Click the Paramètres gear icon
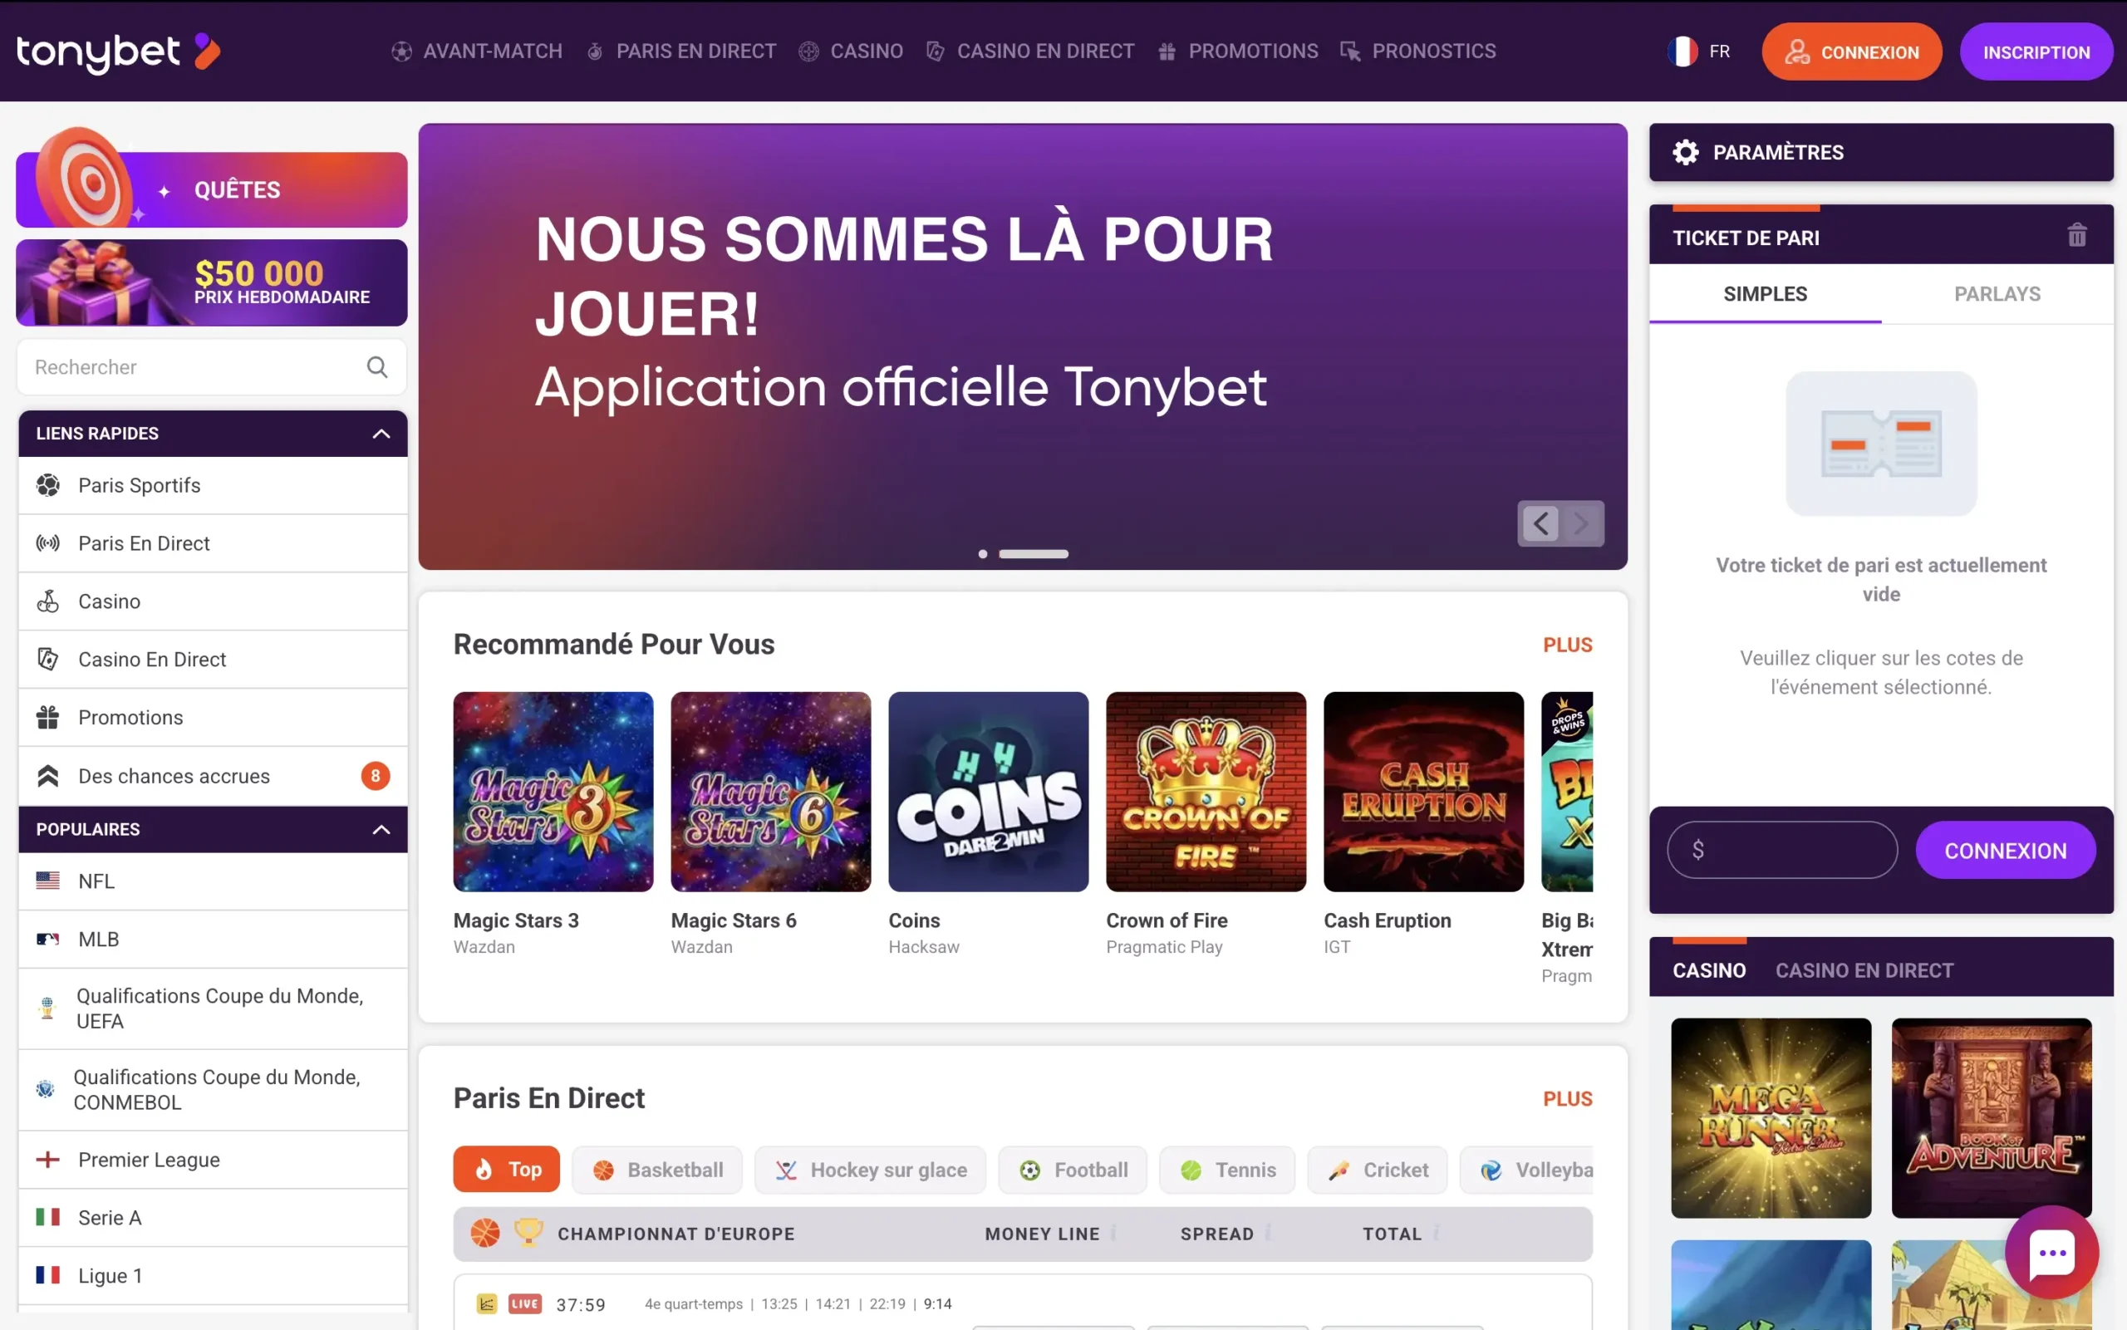 coord(1686,152)
